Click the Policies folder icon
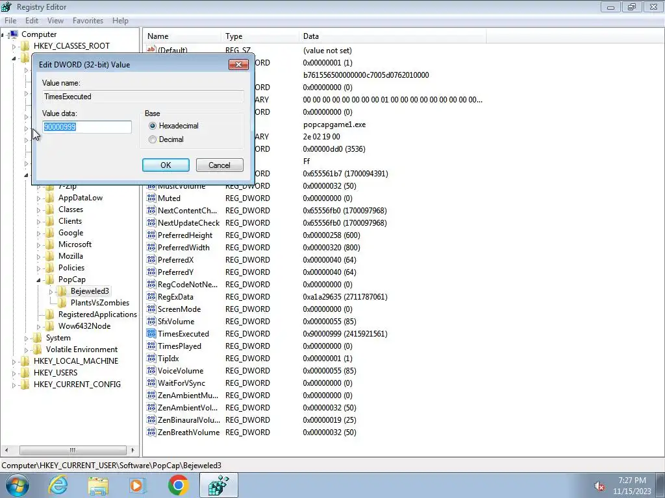 click(x=49, y=268)
